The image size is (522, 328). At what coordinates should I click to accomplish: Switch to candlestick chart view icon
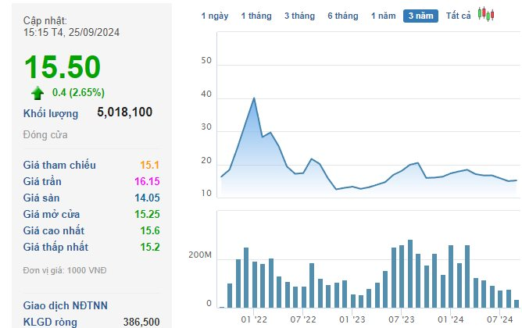[486, 15]
